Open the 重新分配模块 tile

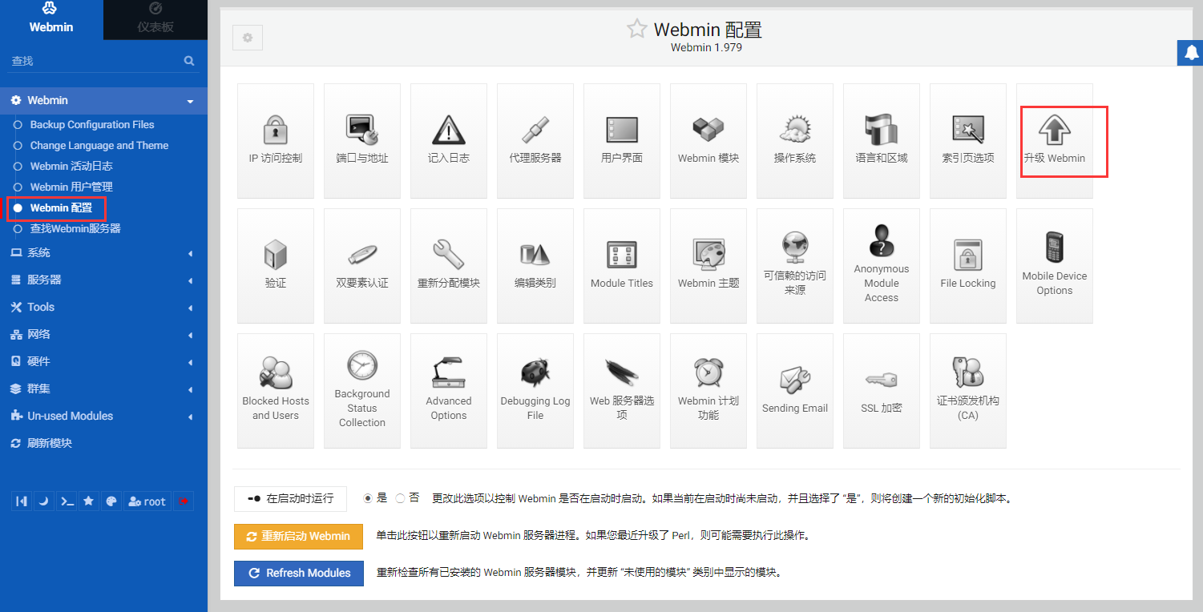(449, 266)
